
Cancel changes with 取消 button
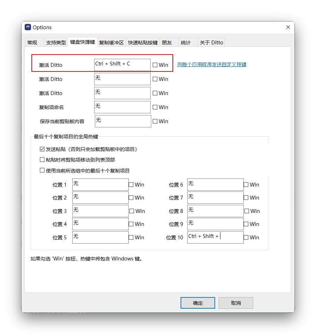pyautogui.click(x=236, y=303)
